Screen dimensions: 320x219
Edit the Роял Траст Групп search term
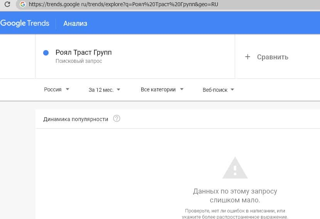tap(83, 52)
